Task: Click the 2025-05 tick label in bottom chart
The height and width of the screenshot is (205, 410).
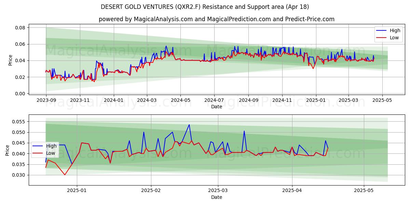Action: (x=364, y=191)
